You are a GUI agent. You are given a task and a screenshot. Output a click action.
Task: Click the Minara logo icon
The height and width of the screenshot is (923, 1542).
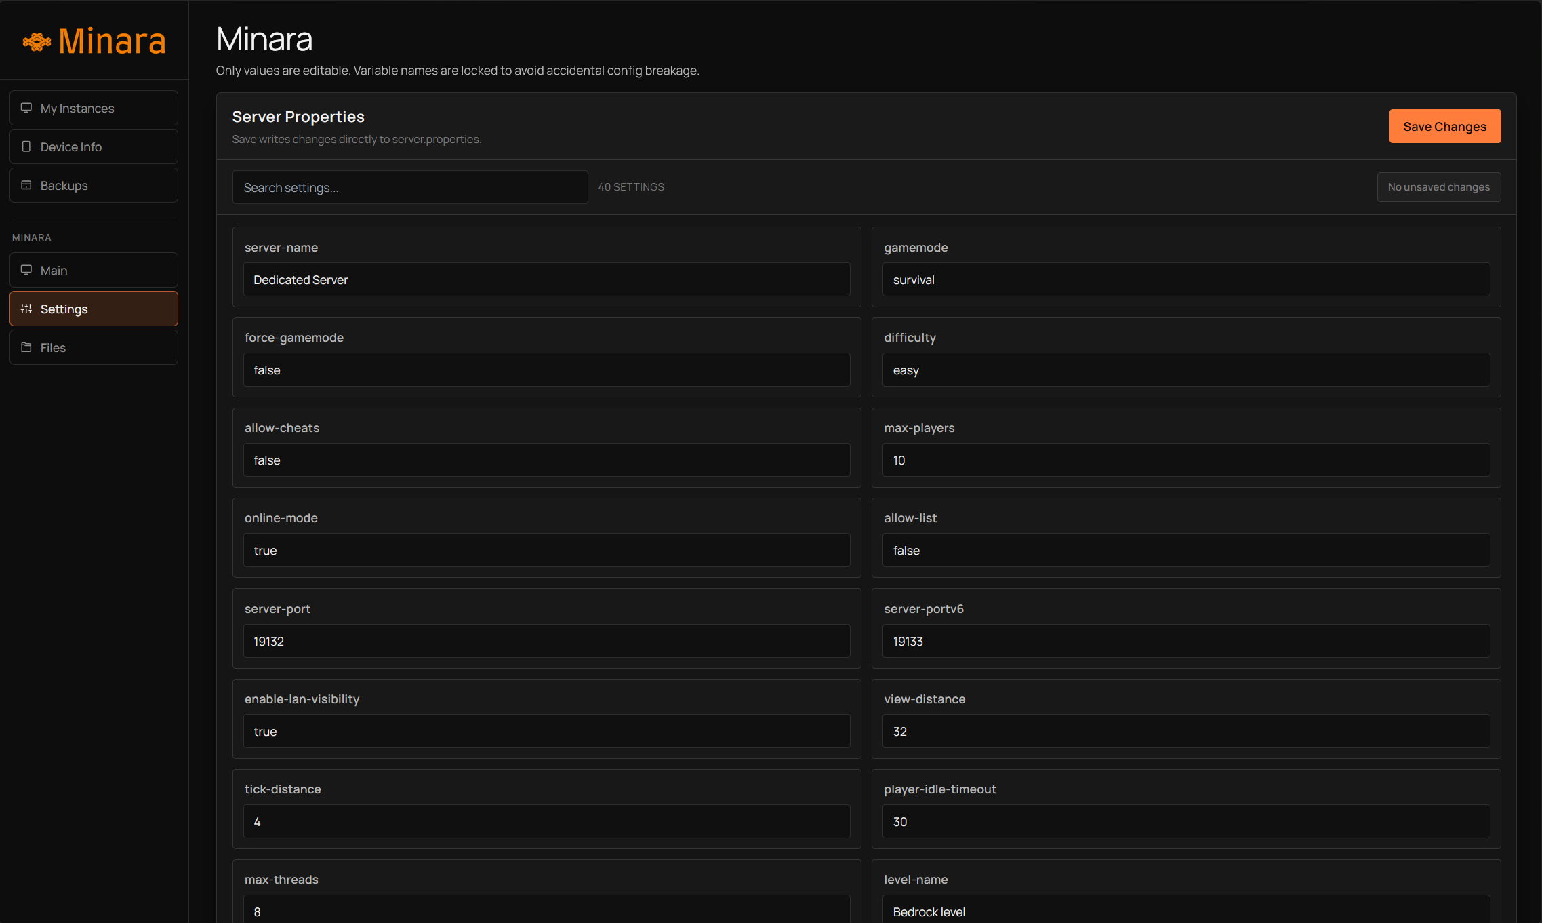pyautogui.click(x=37, y=42)
